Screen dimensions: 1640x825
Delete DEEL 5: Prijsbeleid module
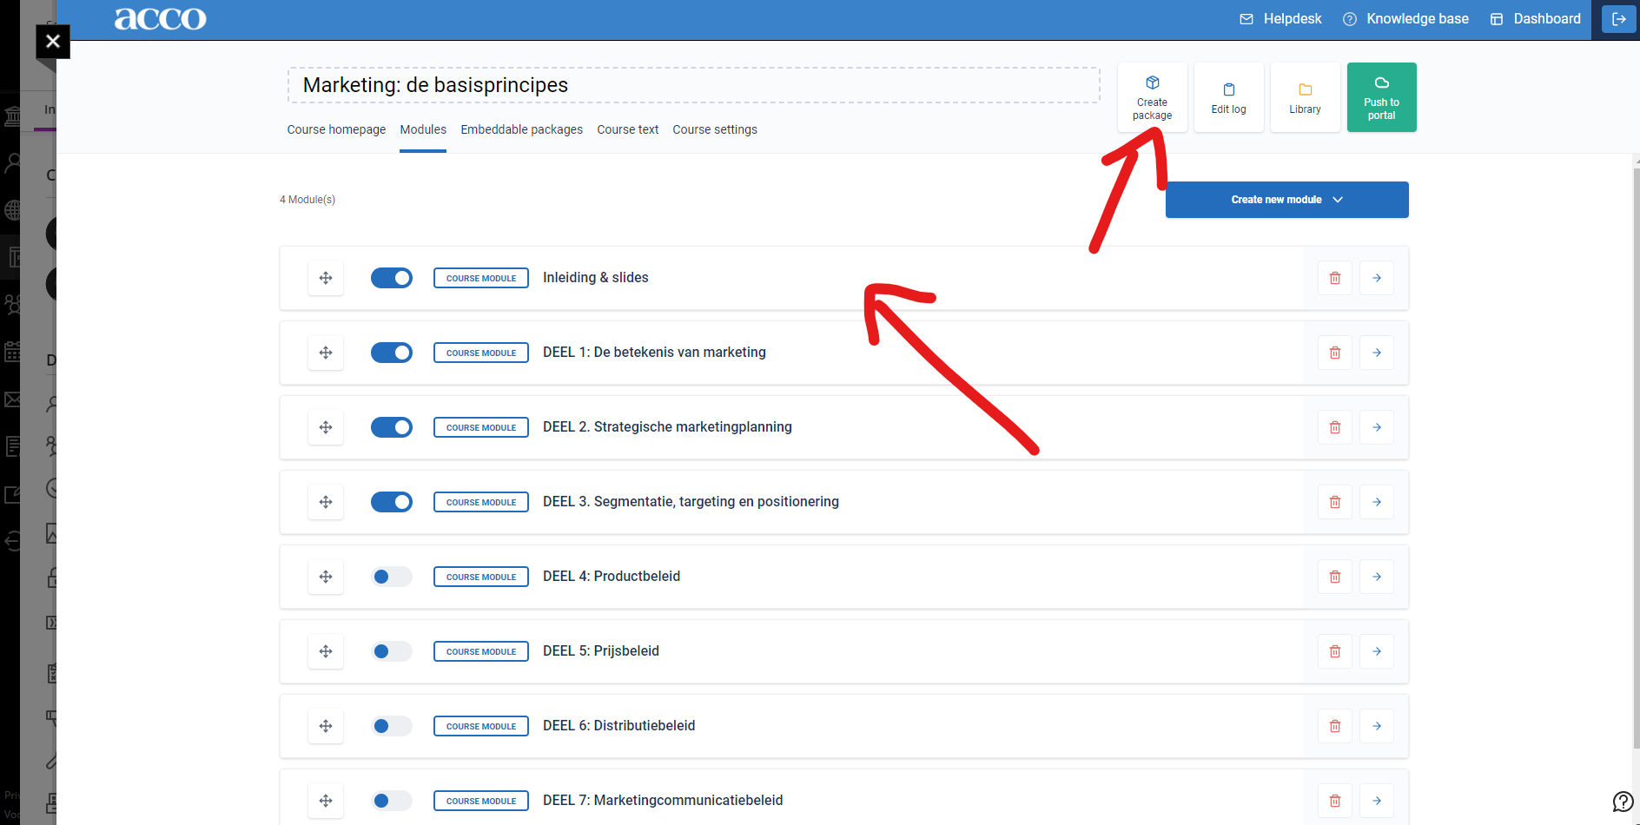click(x=1335, y=651)
